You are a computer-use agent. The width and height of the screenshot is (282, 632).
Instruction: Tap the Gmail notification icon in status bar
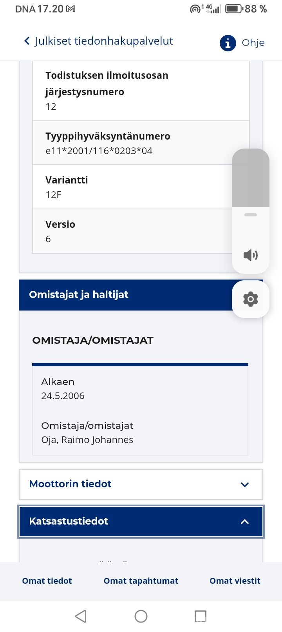(71, 9)
